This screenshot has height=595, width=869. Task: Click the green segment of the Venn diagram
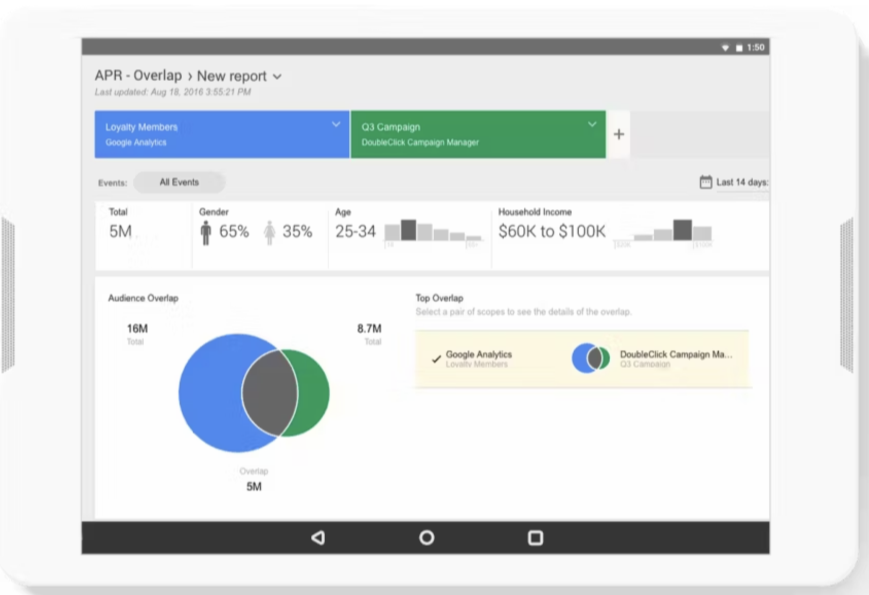click(x=314, y=393)
